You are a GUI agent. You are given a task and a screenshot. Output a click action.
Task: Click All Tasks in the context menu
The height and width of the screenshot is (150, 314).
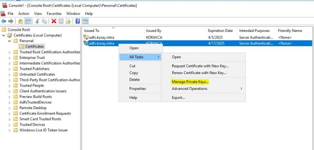tap(140, 57)
